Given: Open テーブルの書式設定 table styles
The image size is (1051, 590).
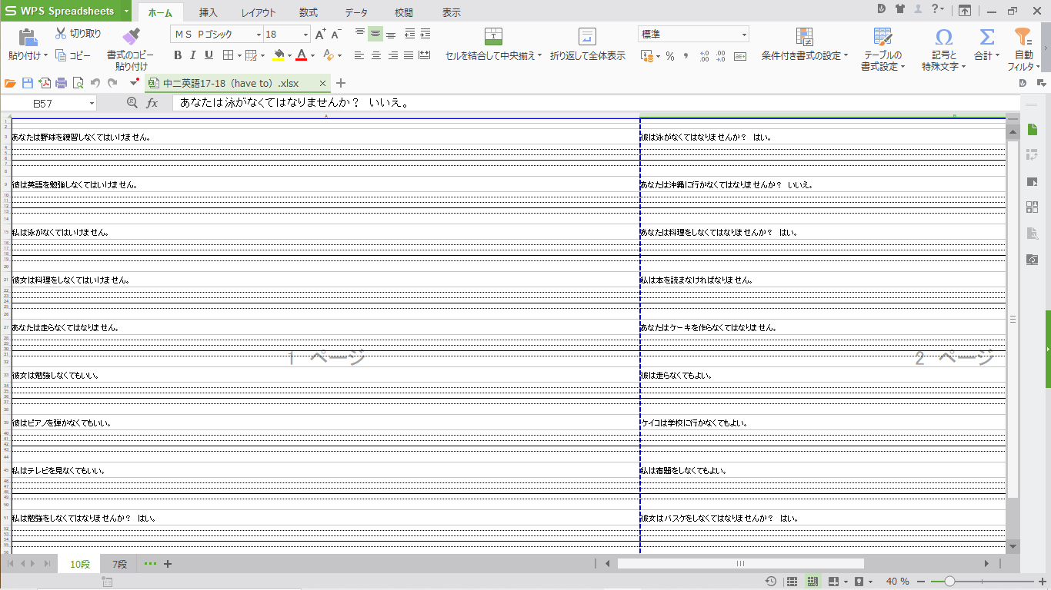Looking at the screenshot, I should 883,49.
